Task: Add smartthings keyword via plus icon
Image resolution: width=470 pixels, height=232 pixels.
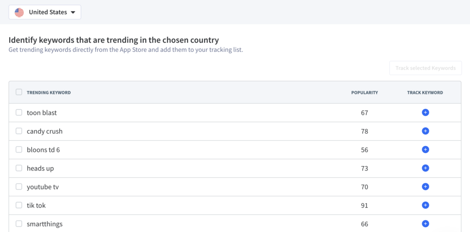Action: tap(425, 224)
